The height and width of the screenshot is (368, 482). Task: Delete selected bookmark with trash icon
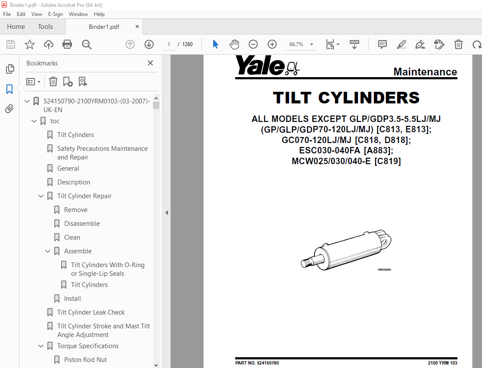53,81
